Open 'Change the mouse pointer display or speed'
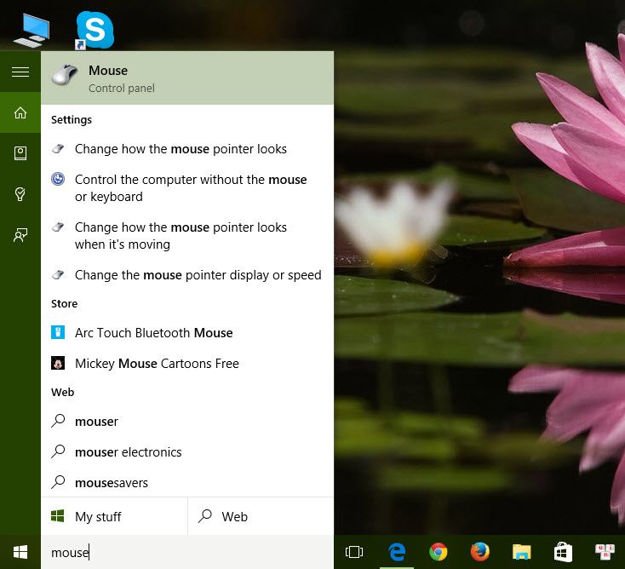Viewport: 625px width, 569px height. [x=198, y=275]
